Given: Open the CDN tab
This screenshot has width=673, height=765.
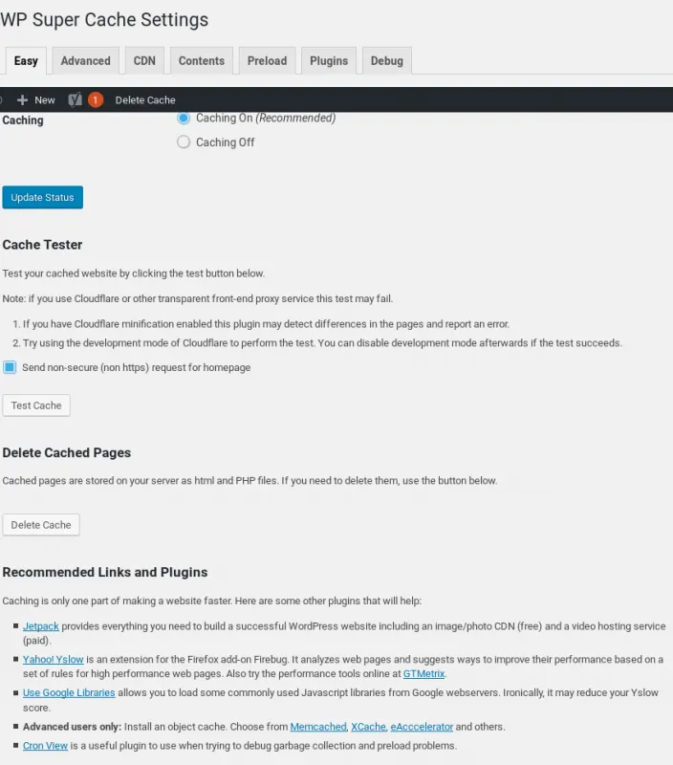Looking at the screenshot, I should click(144, 61).
